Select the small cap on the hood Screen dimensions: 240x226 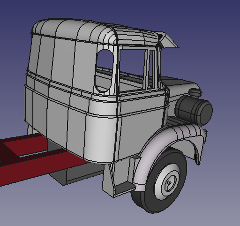pos(195,92)
